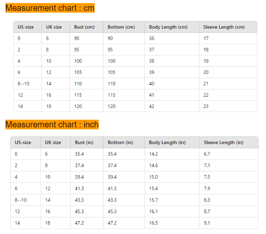Viewport: 266px width, 234px height.
Task: Select the "Body Length (cm)" column header
Action: [168, 27]
